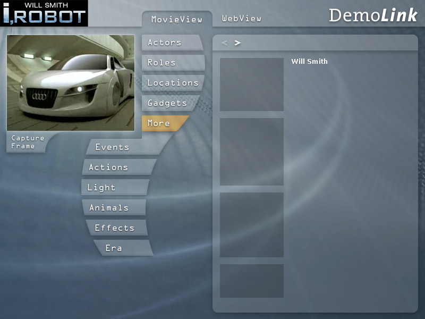Click the I, Robot movie logo
This screenshot has width=425, height=319.
point(44,13)
